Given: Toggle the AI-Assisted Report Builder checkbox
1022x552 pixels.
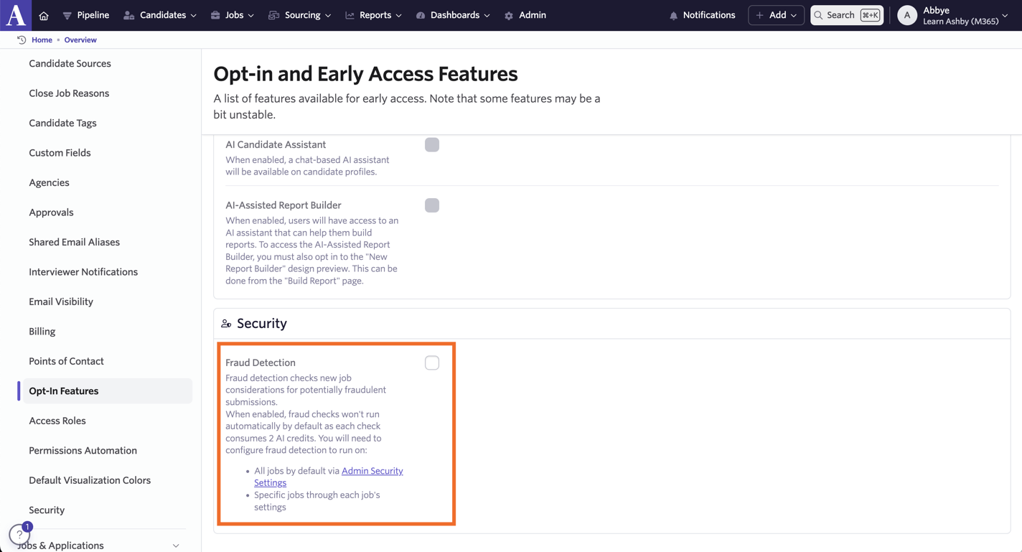Looking at the screenshot, I should (x=432, y=205).
